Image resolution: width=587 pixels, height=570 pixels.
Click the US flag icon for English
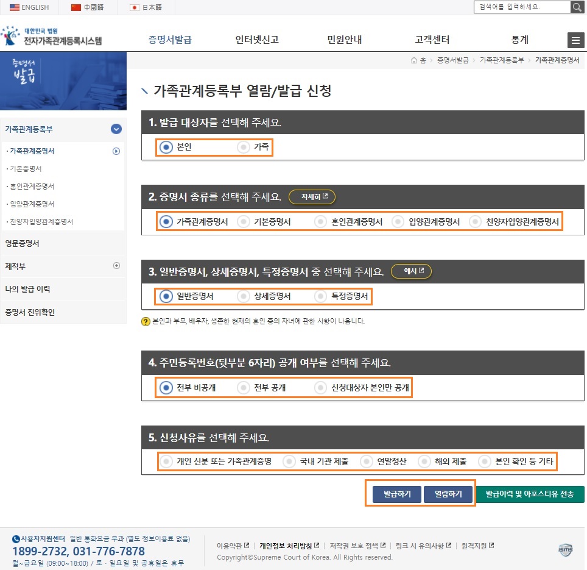pos(14,7)
